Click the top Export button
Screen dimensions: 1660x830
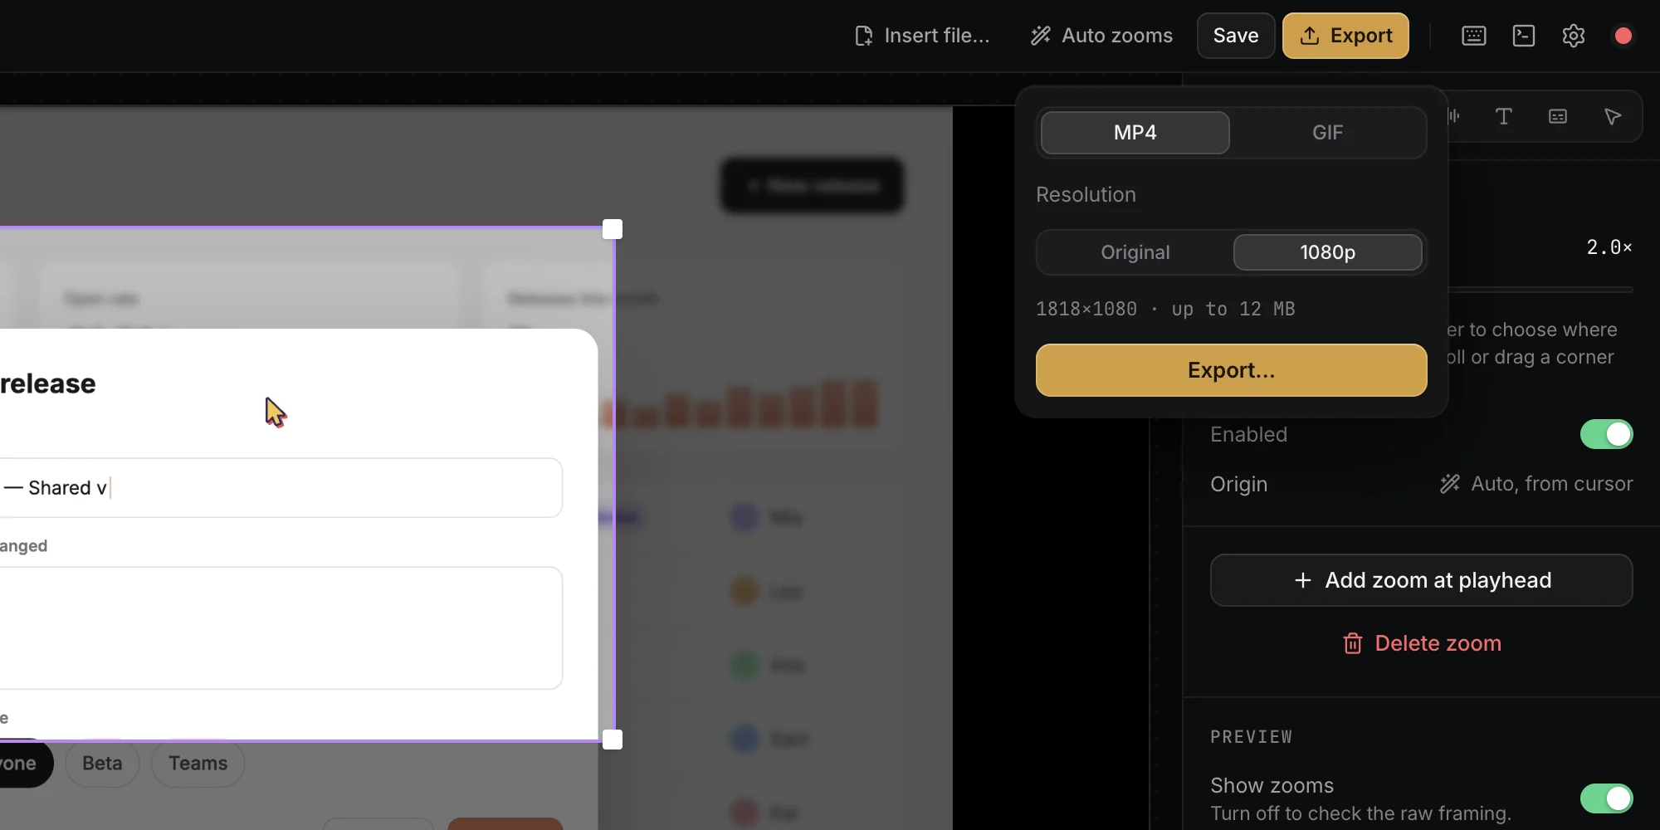pos(1345,36)
